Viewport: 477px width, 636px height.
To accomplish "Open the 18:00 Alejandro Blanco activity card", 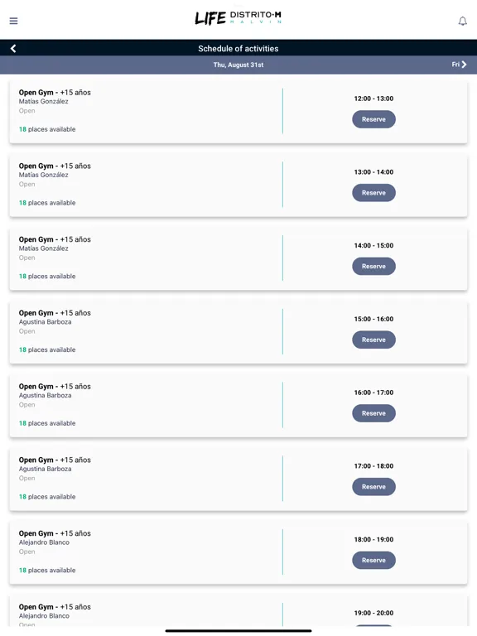I will [x=238, y=552].
